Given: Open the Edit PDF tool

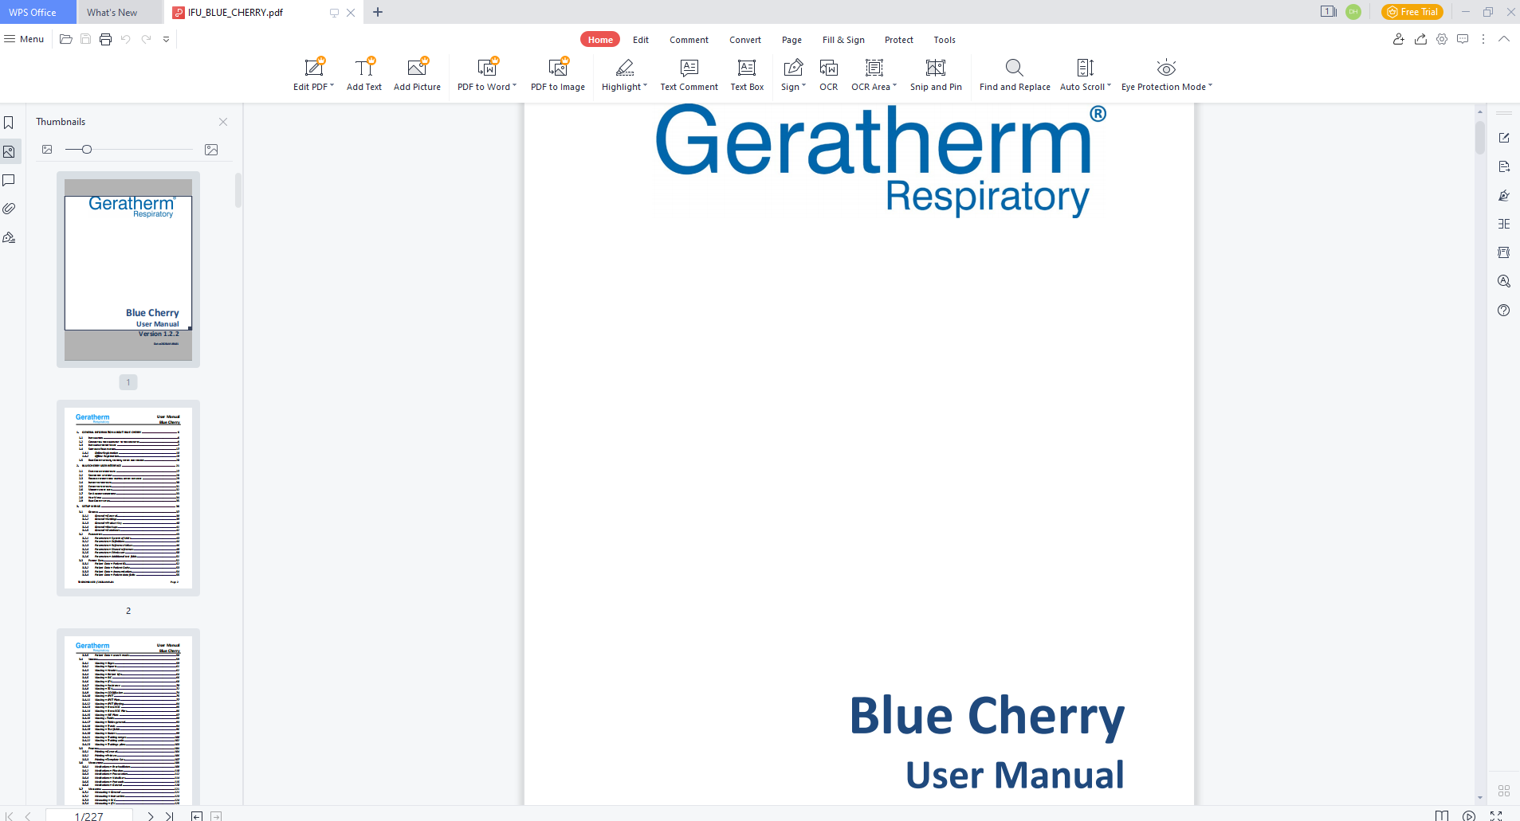Looking at the screenshot, I should click(x=313, y=75).
